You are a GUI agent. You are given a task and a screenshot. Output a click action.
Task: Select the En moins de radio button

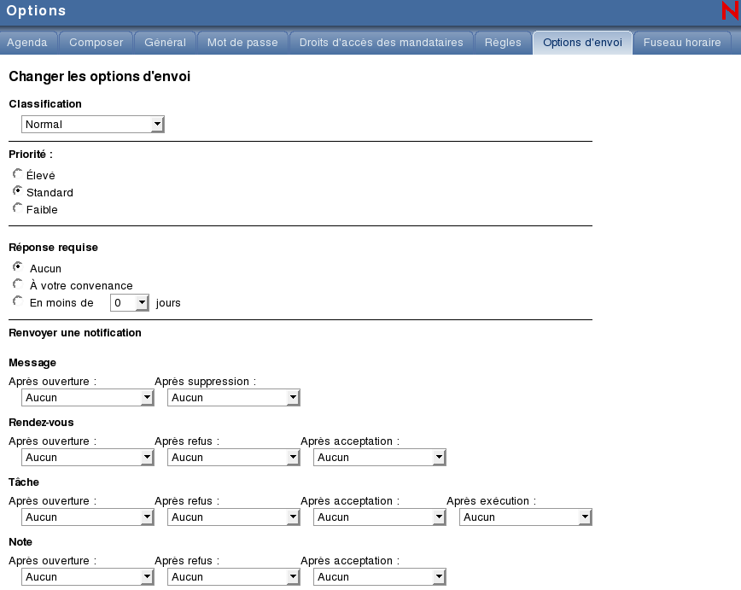(x=17, y=301)
